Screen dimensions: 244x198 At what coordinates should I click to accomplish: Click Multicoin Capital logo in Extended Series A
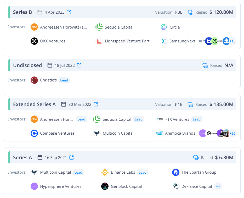pos(97,133)
